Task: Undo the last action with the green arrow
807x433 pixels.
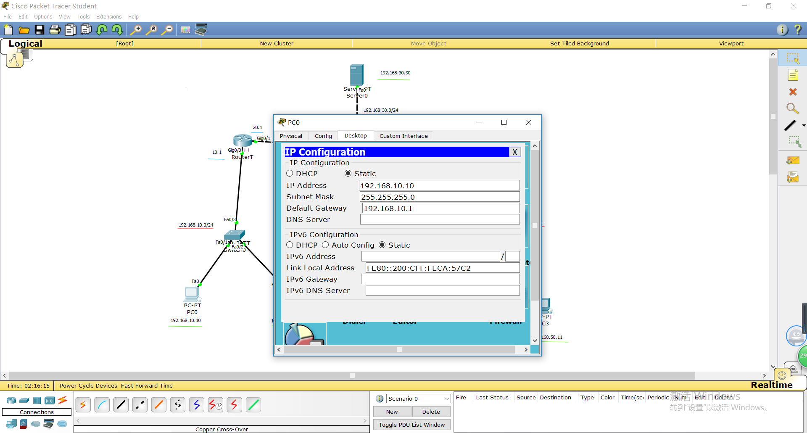Action: (x=102, y=30)
